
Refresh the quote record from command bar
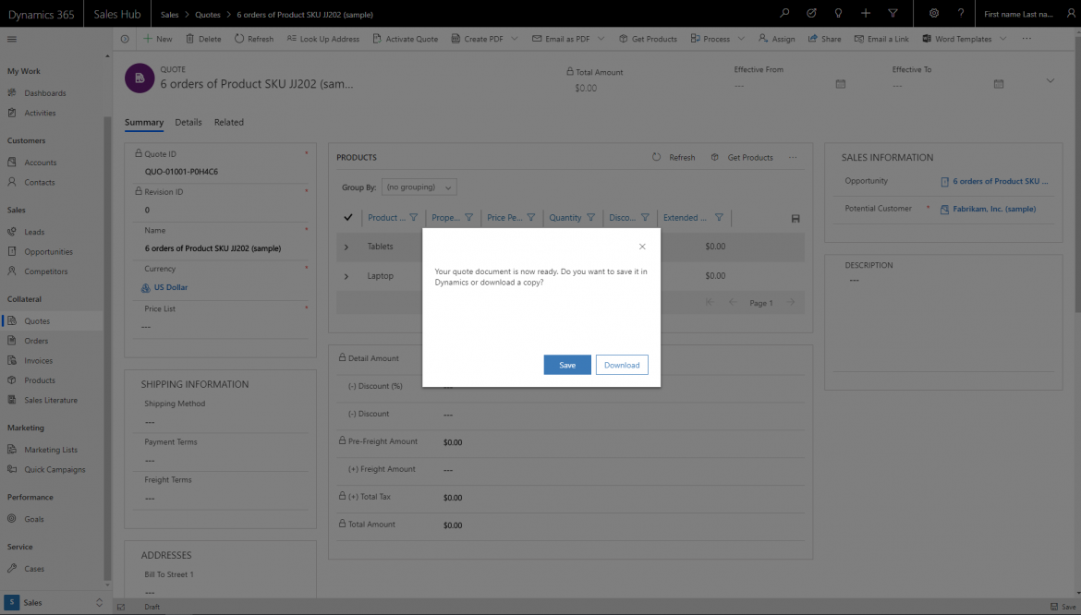coord(254,40)
